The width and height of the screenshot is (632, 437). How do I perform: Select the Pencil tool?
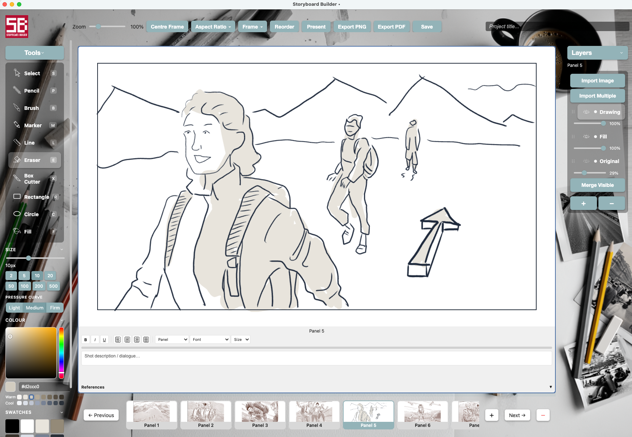click(32, 90)
